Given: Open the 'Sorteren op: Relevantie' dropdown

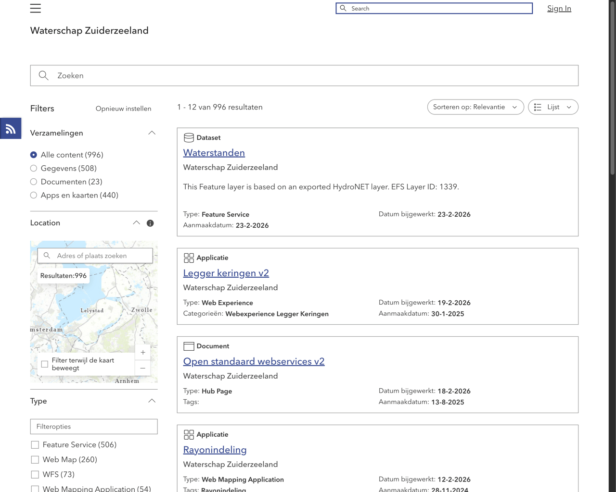Looking at the screenshot, I should (475, 107).
